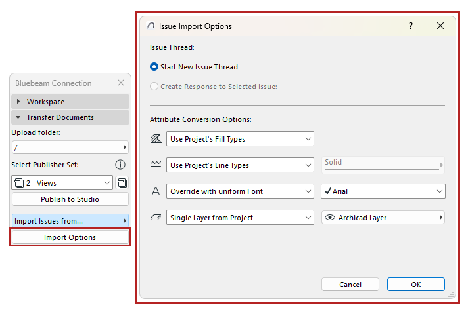Close the Bluebeam Connection palette
468x314 pixels.
pos(121,83)
